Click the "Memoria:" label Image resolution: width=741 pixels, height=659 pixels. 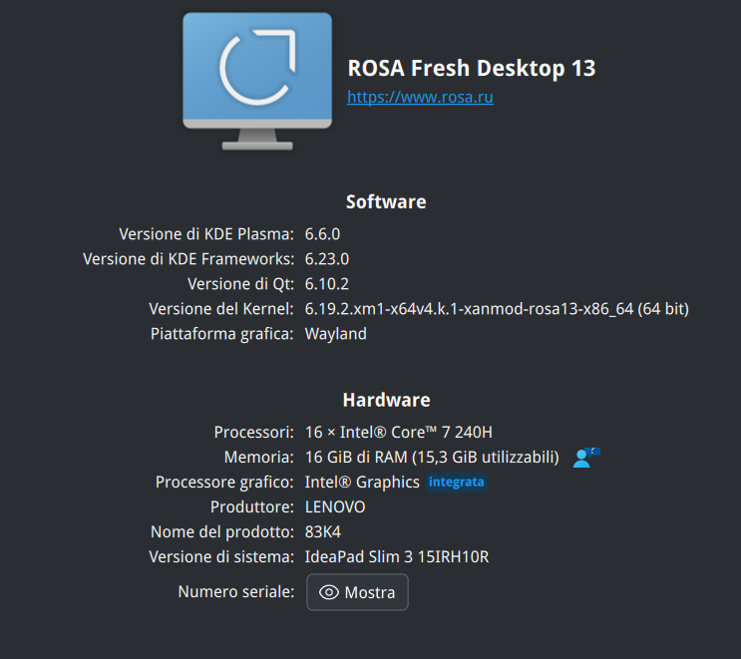259,458
